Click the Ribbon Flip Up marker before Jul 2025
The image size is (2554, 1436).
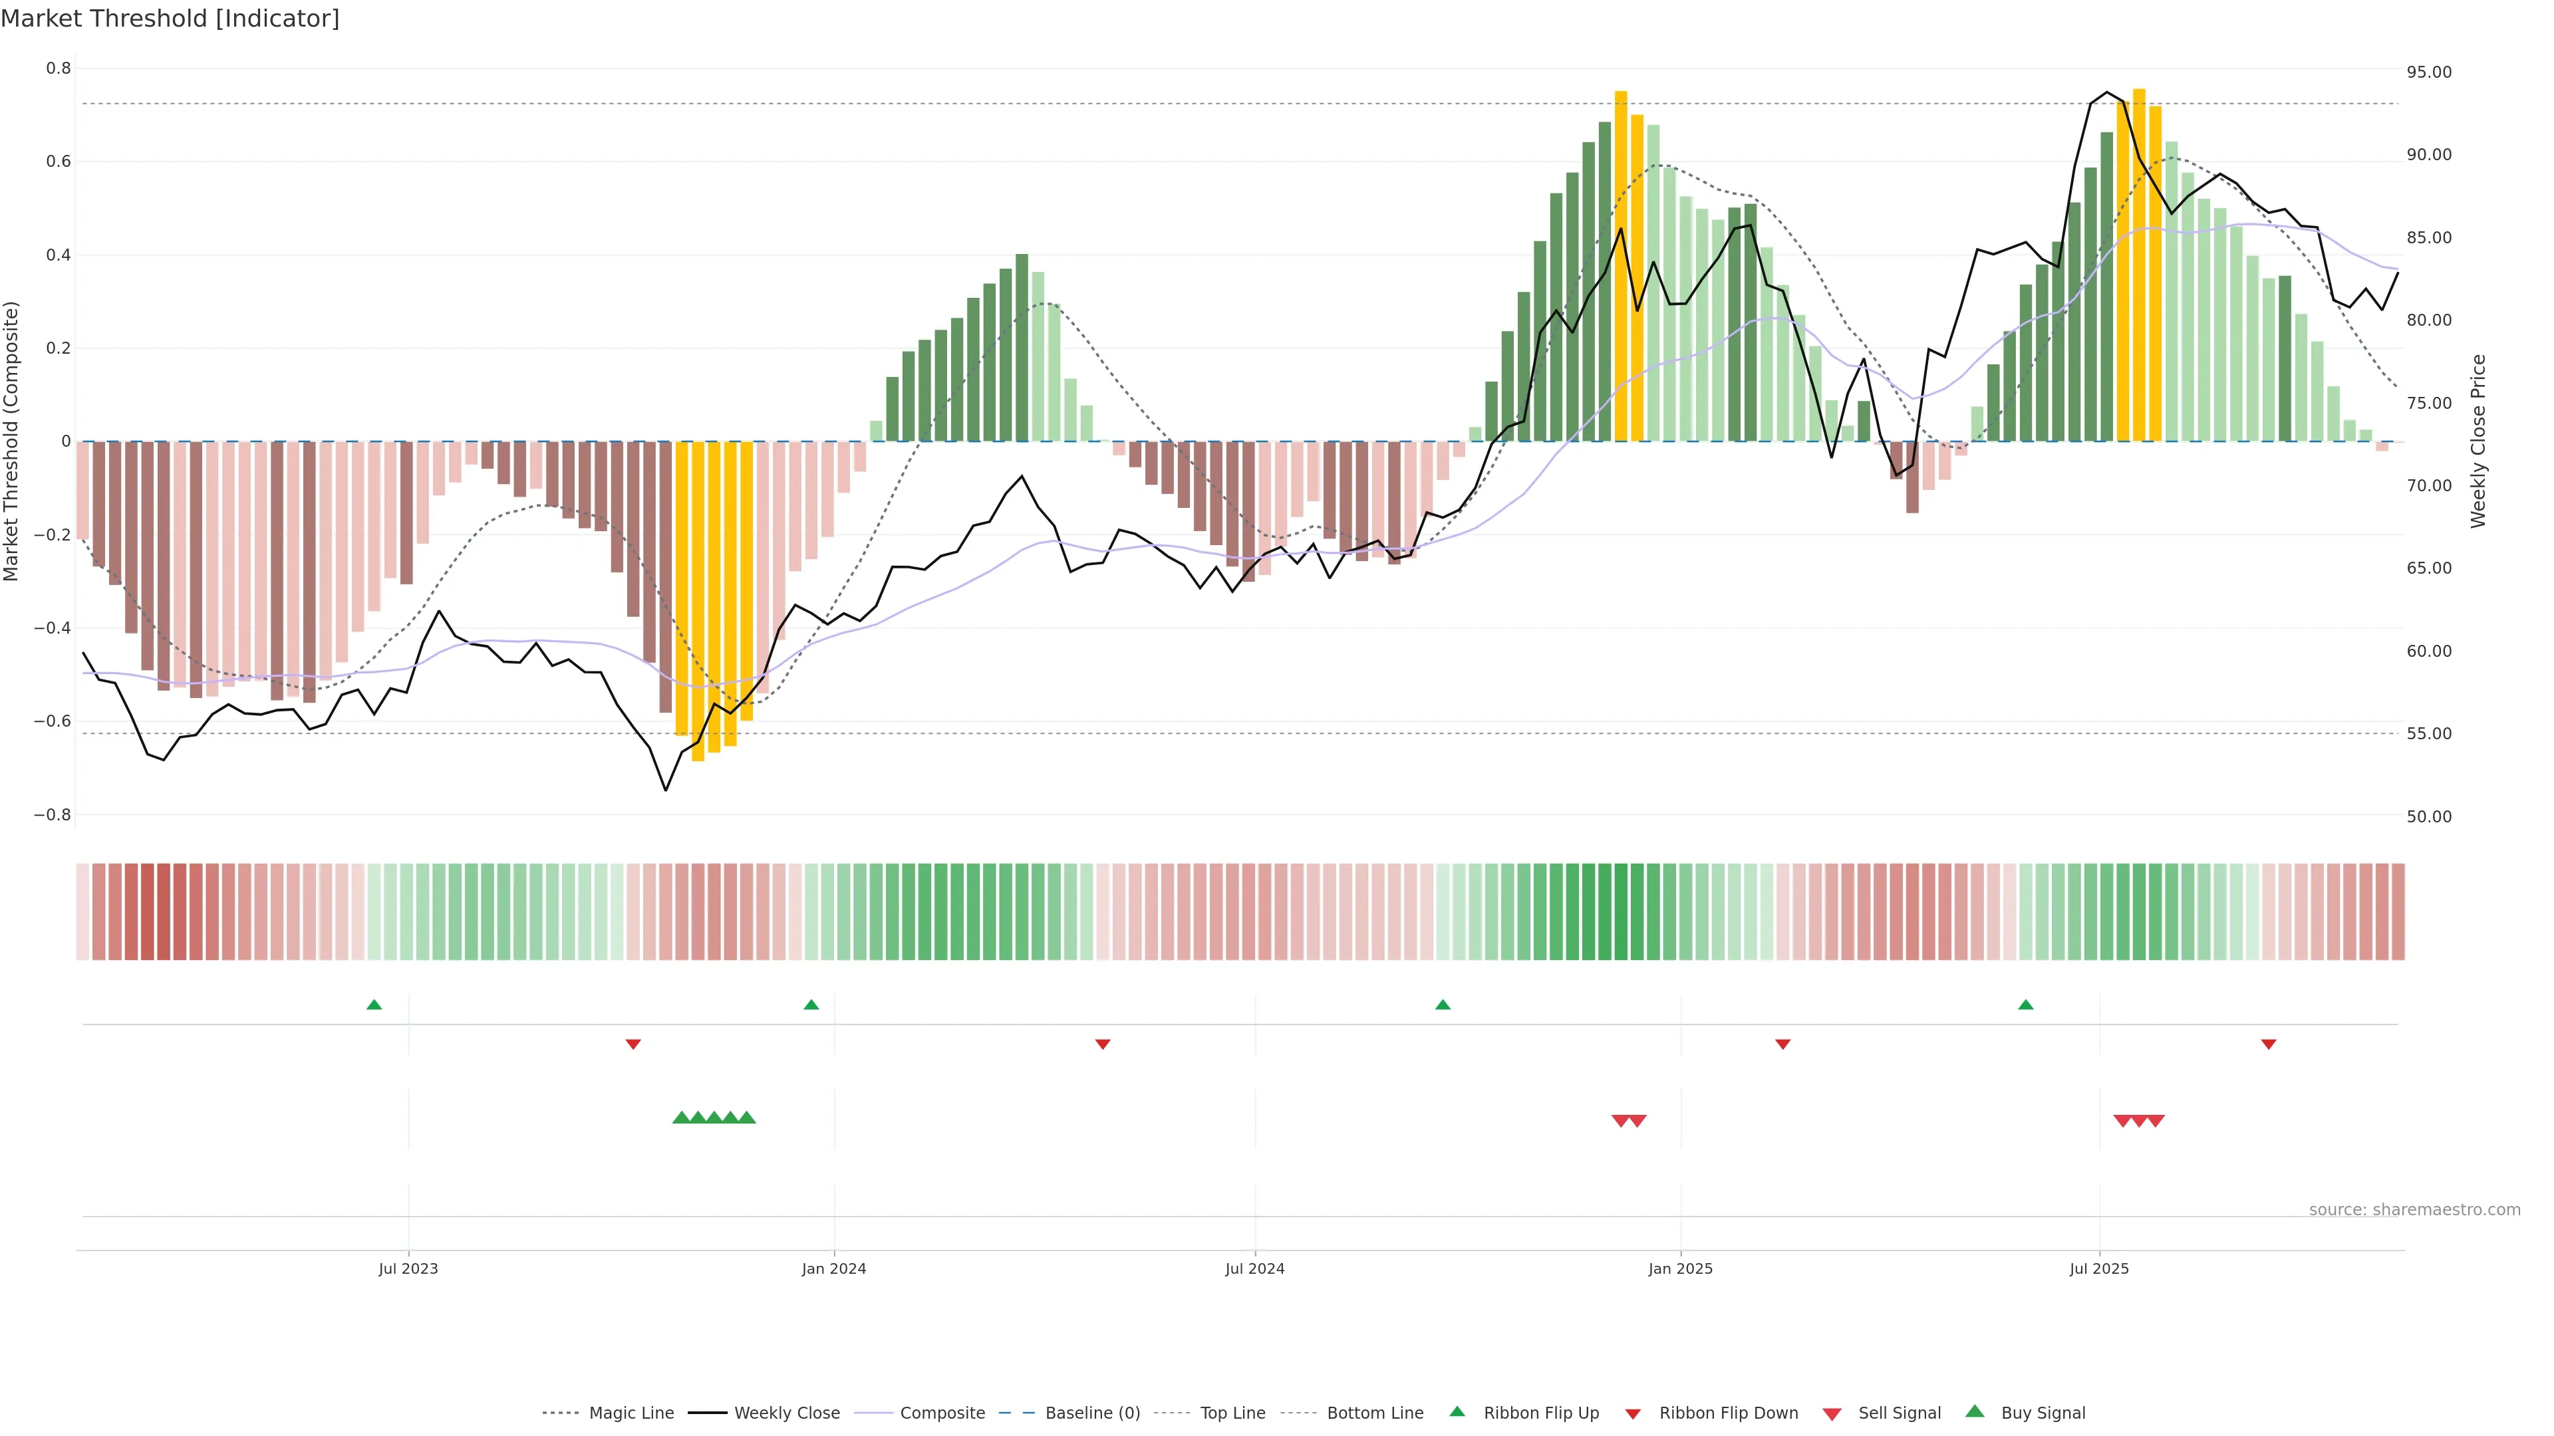pos(2025,1005)
